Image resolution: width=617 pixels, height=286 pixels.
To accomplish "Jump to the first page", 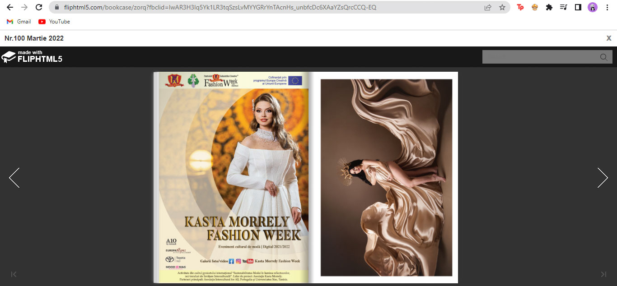I will (x=14, y=274).
